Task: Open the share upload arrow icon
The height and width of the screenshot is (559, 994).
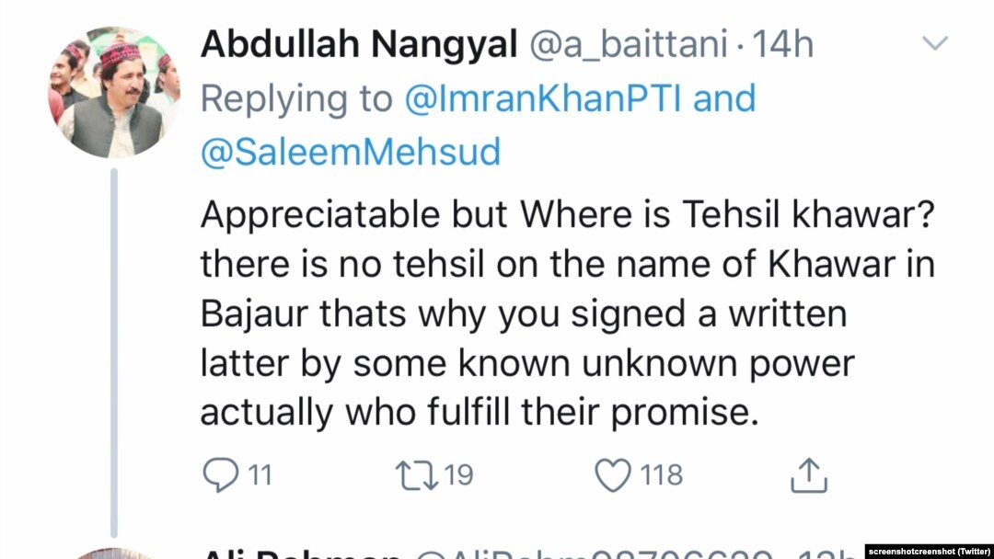Action: (809, 474)
